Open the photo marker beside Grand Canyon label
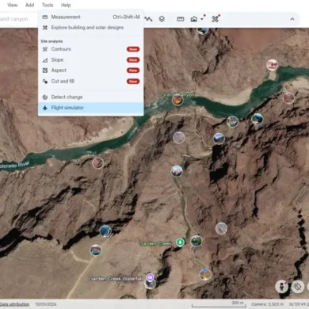 click(177, 100)
